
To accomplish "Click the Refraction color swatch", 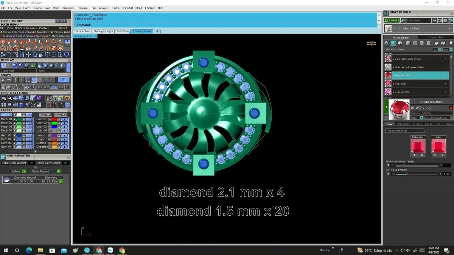I will click(x=418, y=146).
